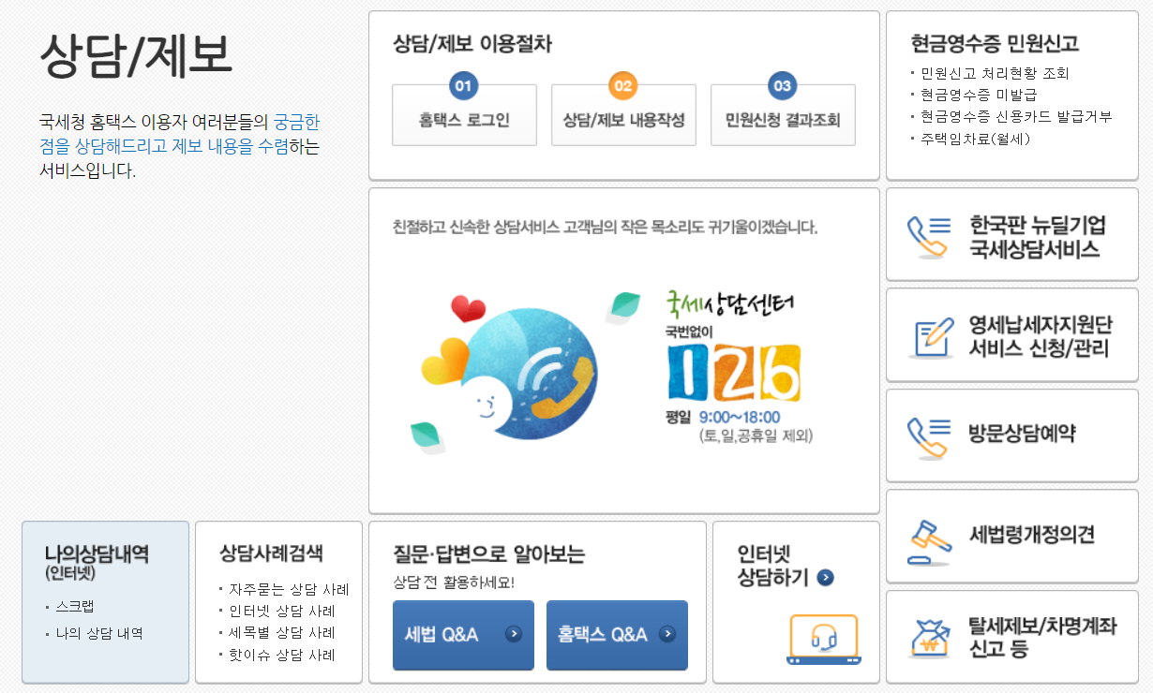The width and height of the screenshot is (1153, 693).
Task: Open the 세법 Q&A button
Action: click(463, 635)
